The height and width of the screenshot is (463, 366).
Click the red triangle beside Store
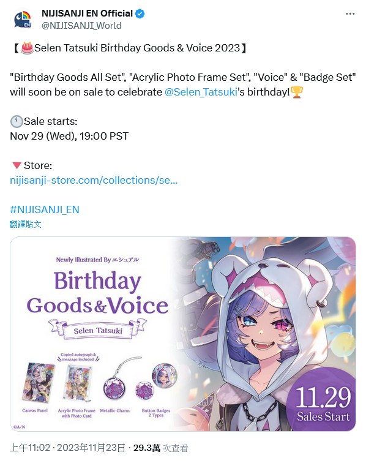click(17, 165)
